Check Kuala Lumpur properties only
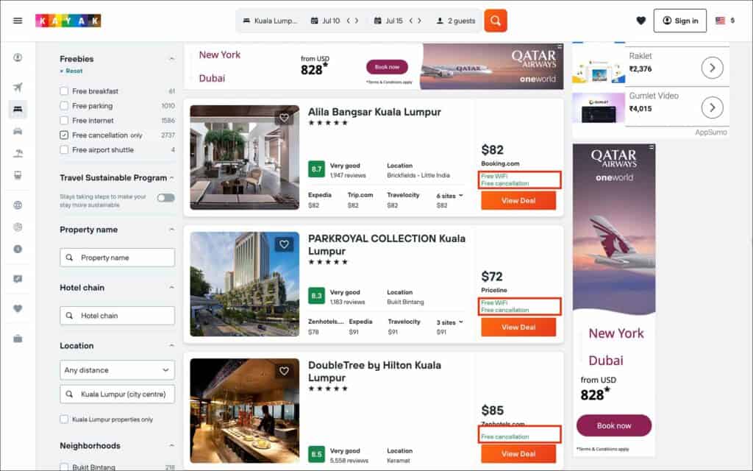 pos(64,419)
